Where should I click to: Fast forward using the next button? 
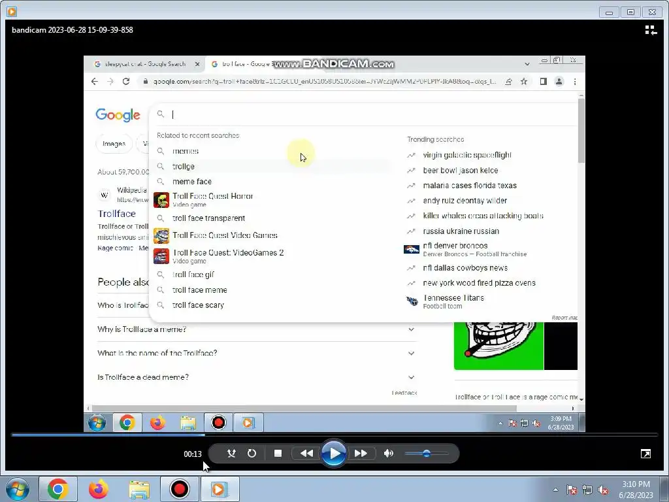(x=361, y=454)
